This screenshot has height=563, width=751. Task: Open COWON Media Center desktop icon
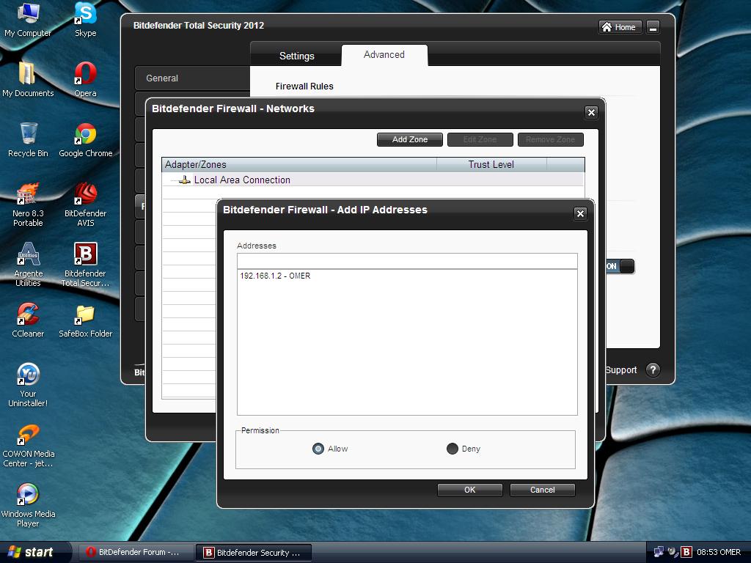pos(28,445)
